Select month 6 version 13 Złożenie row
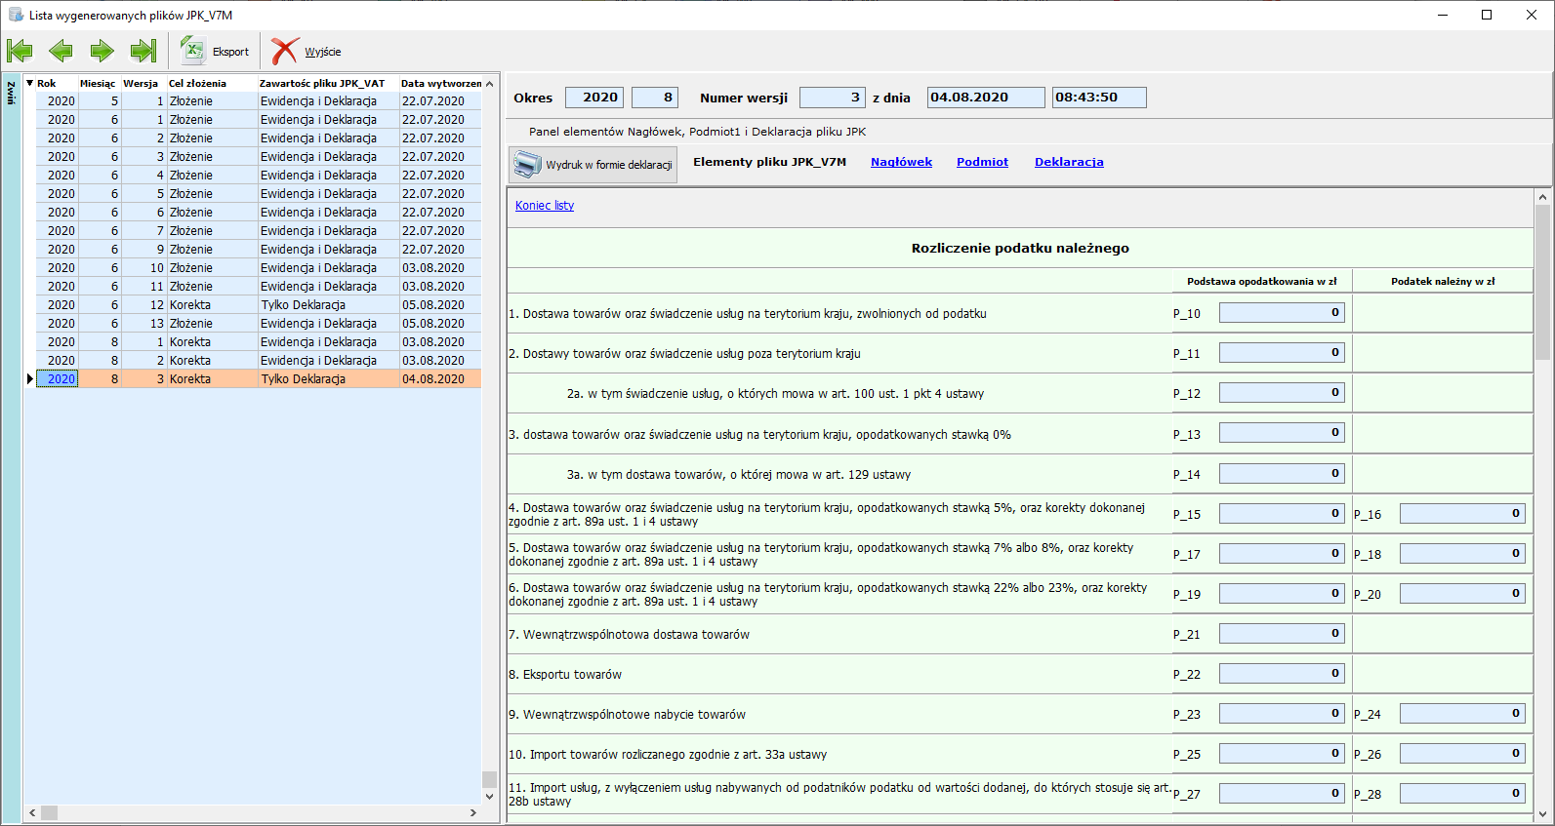 coord(259,324)
